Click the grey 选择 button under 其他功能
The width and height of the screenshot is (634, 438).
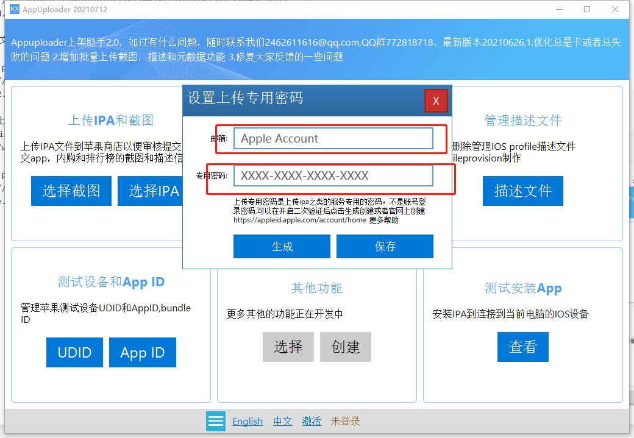tap(288, 347)
